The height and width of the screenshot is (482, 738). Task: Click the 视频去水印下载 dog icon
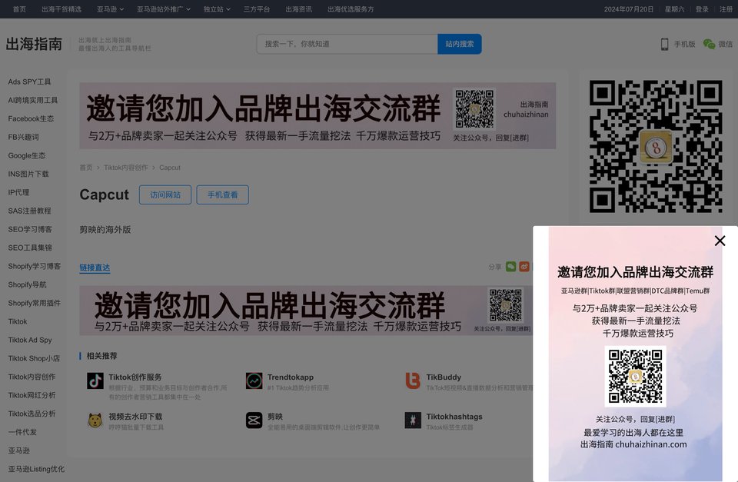[x=95, y=420]
